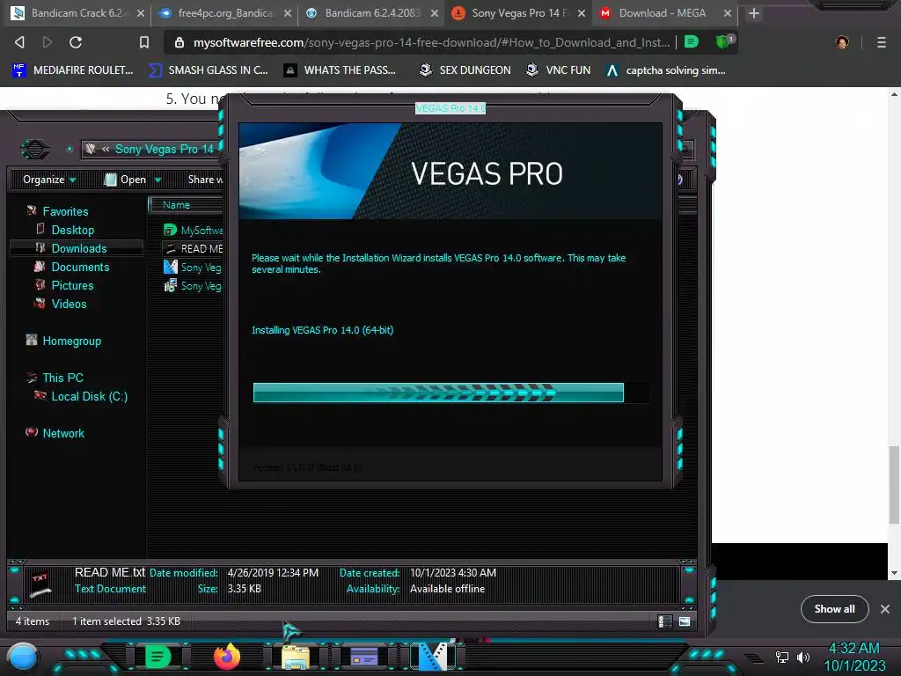The width and height of the screenshot is (901, 676).
Task: Select Homegroup in the navigation pane
Action: click(71, 341)
